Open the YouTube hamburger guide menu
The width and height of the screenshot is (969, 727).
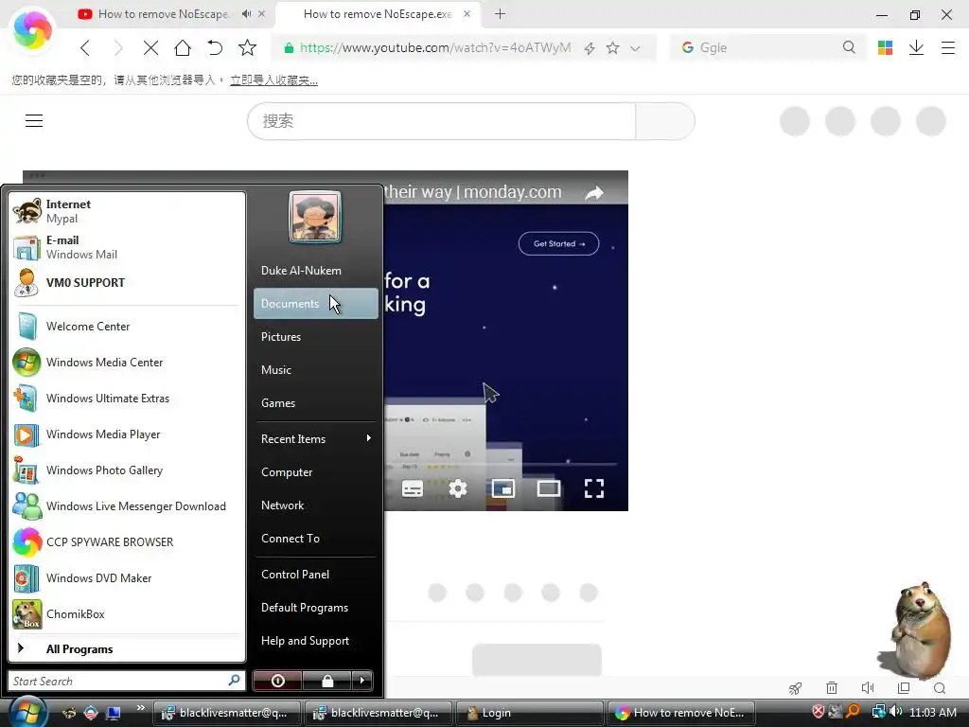tap(34, 120)
